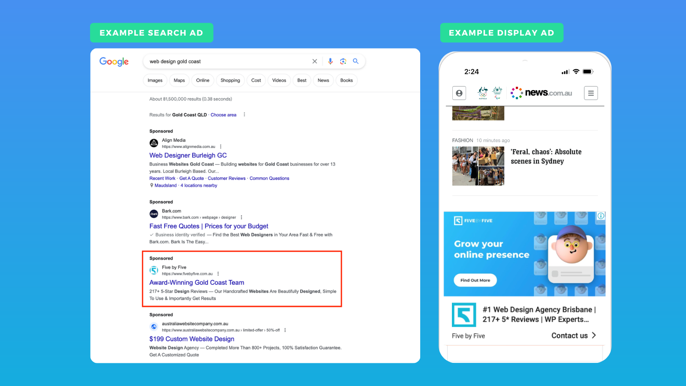Select the Shopping filter chip
Viewport: 686px width, 386px height.
click(230, 80)
